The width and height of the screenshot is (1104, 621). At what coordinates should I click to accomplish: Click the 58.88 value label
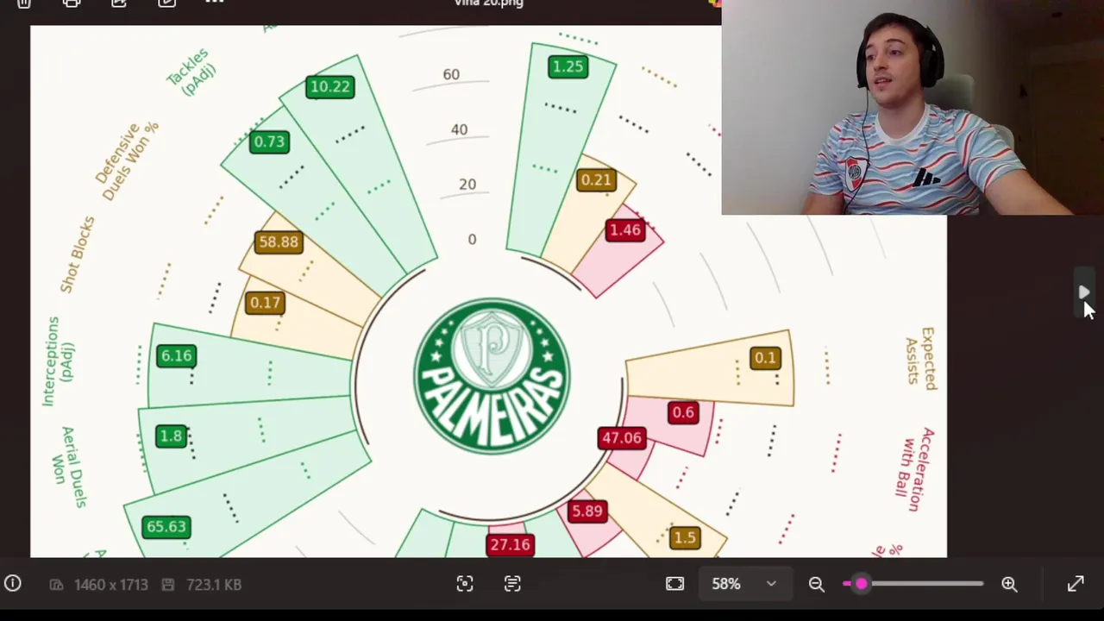point(279,241)
